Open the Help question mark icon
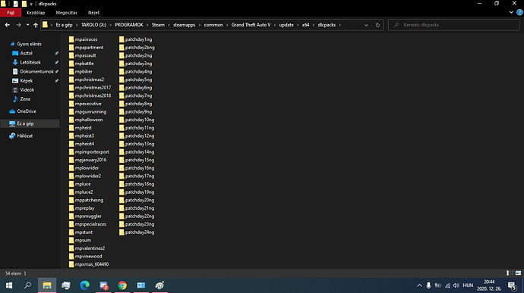Screen dimensions: 524x293 (519, 12)
